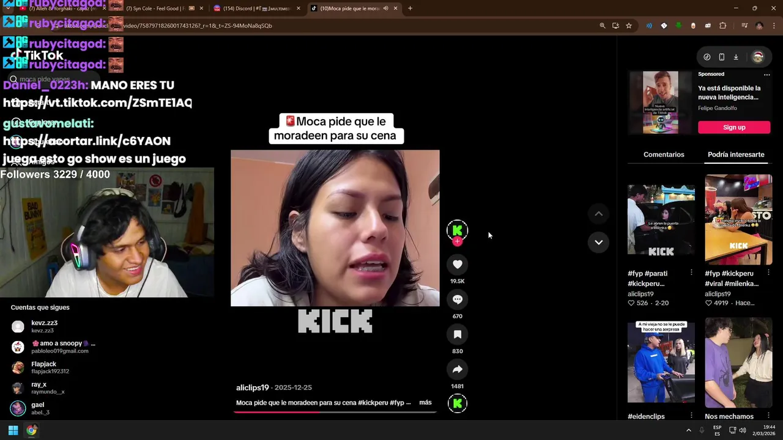Open the blue sound waves extension
This screenshot has height=440, width=783.
point(649,26)
